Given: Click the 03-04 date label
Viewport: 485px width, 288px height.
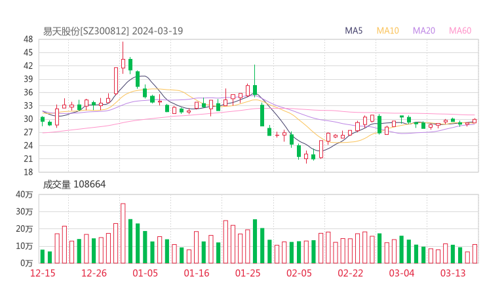Looking at the screenshot, I should point(402,273).
